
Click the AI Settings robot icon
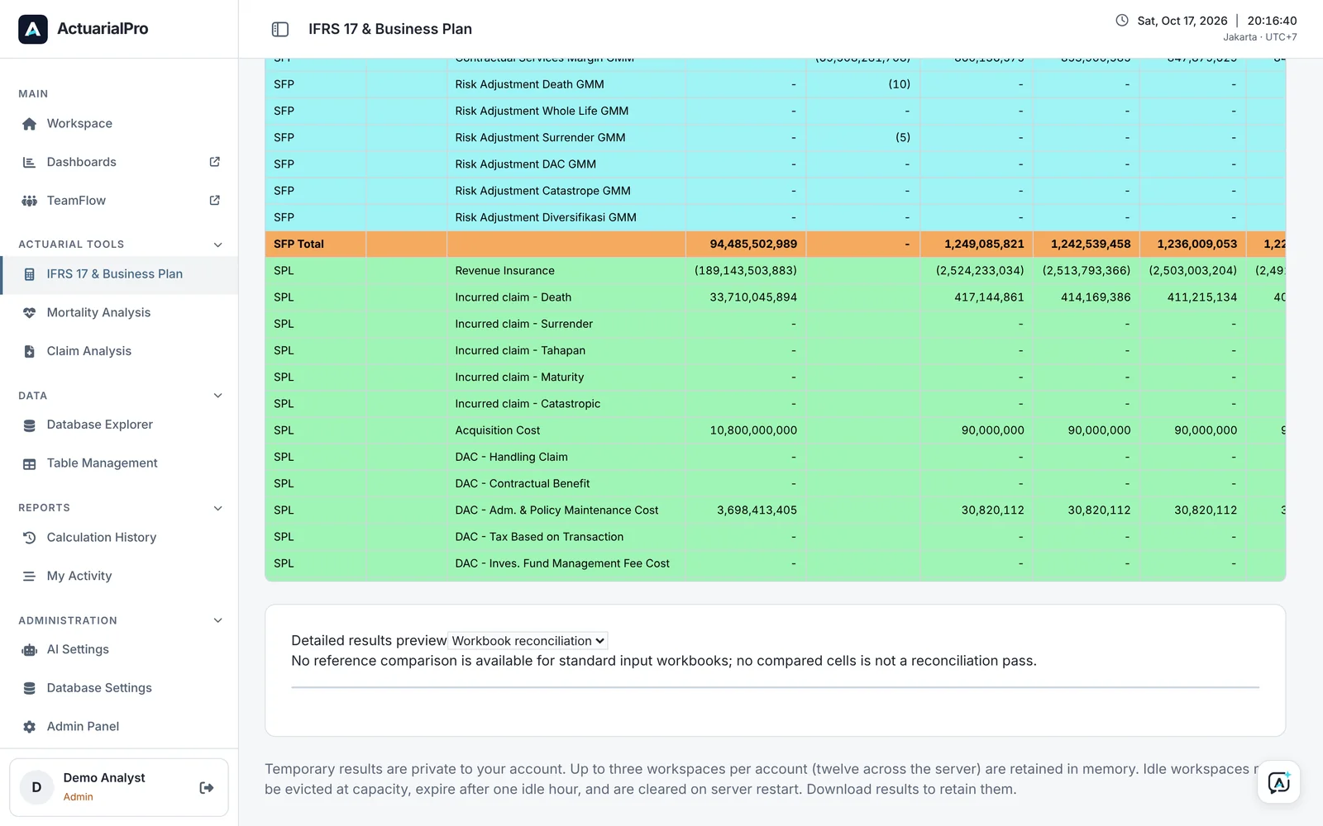point(30,650)
